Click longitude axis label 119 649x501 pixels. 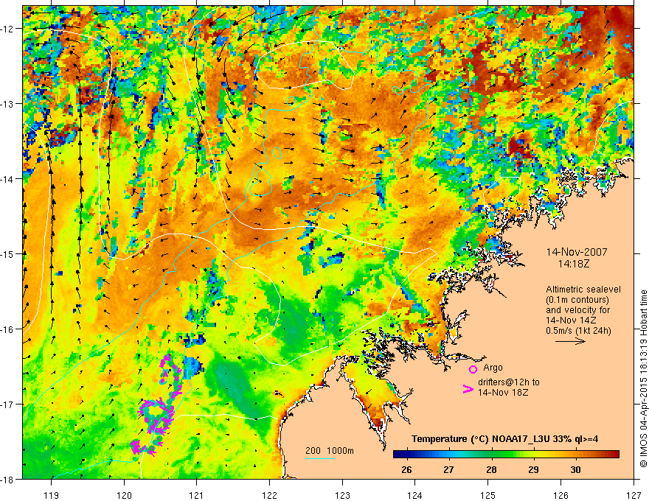click(x=52, y=495)
